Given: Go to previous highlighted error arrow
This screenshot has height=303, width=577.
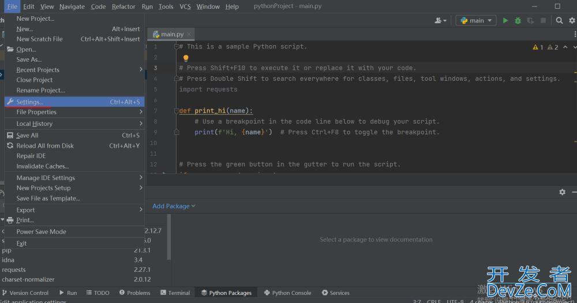Looking at the screenshot, I should coord(565,47).
